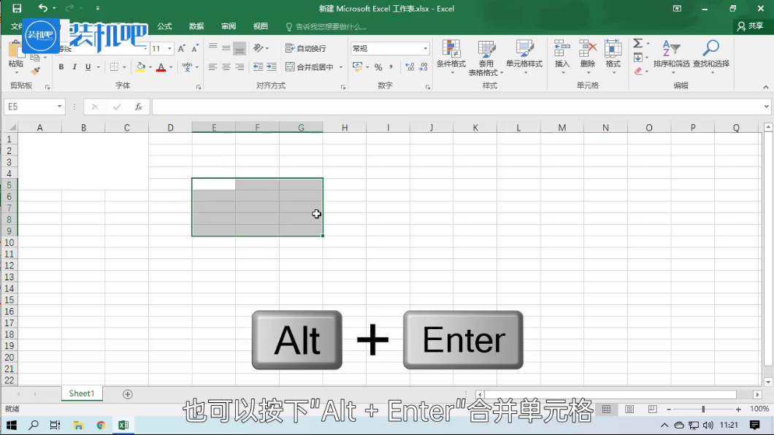Click the zoom slider in the status bar
This screenshot has height=435, width=774.
coord(703,409)
